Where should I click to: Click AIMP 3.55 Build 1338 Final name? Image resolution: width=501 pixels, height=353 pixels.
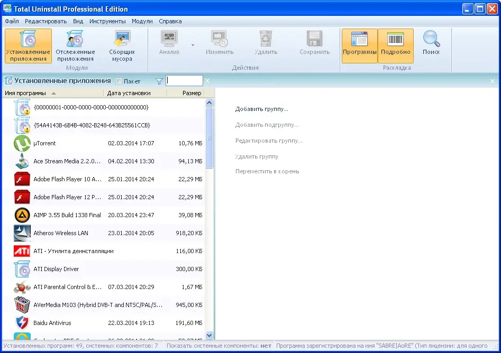(x=67, y=215)
